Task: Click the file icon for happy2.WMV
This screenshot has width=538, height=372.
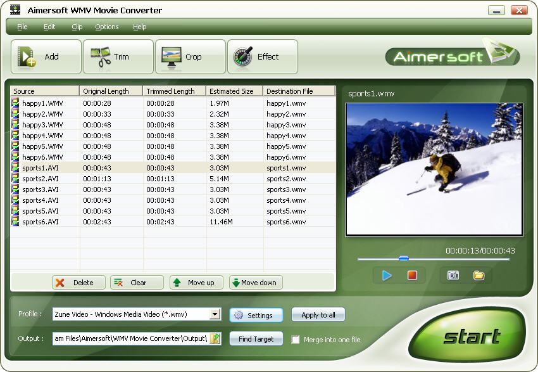Action: tap(15, 113)
